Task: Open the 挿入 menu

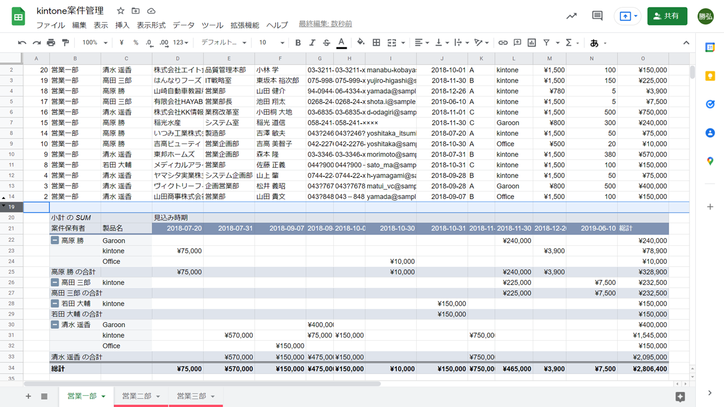Action: point(122,25)
